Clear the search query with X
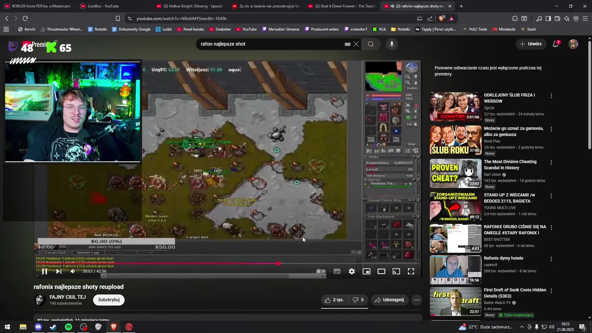 356,44
